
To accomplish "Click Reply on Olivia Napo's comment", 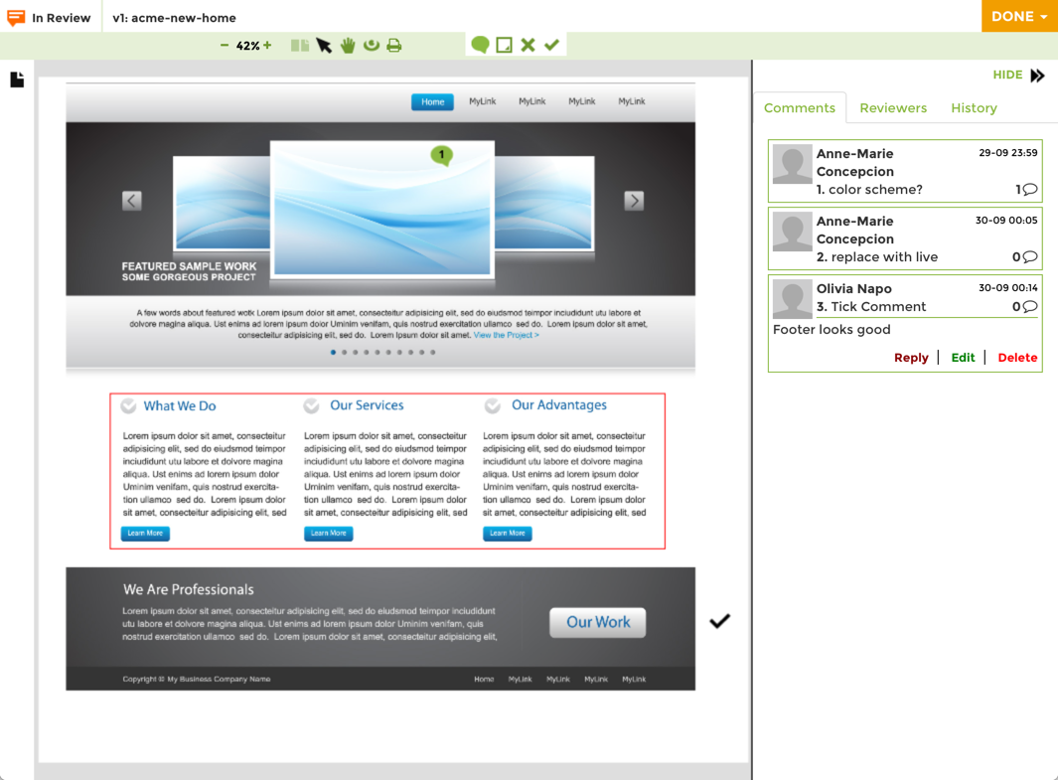I will point(911,358).
